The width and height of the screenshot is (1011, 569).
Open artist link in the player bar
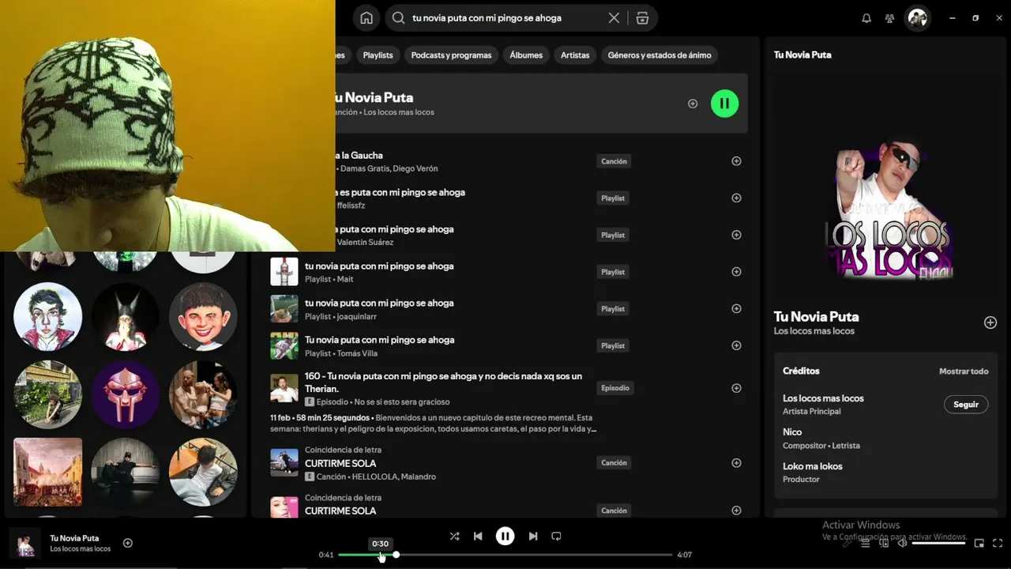(x=81, y=549)
